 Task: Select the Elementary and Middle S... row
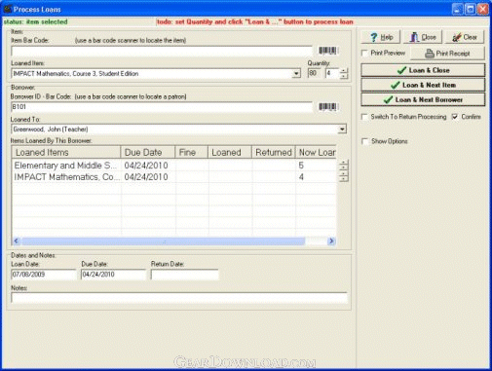tap(174, 166)
